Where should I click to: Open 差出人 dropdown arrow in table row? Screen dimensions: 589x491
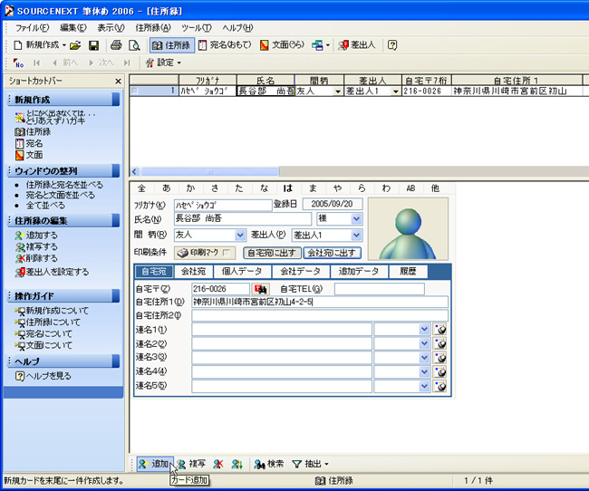[396, 91]
